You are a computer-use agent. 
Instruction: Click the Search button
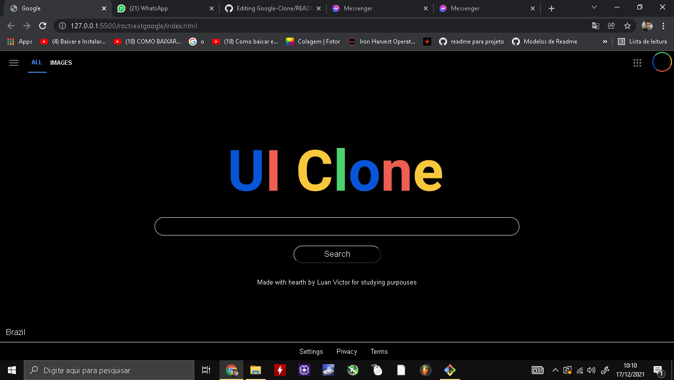pos(337,254)
